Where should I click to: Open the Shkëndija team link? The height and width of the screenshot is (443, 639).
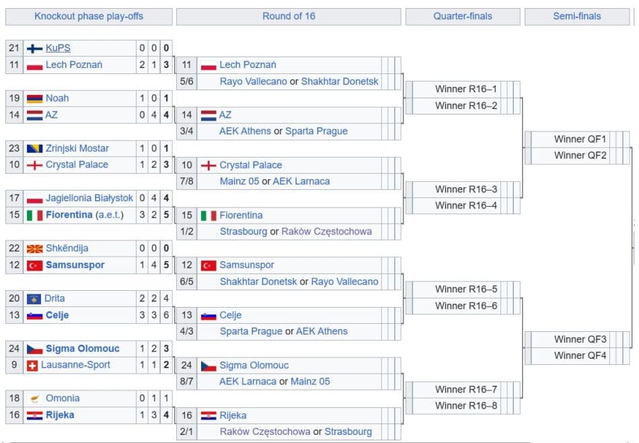[67, 248]
